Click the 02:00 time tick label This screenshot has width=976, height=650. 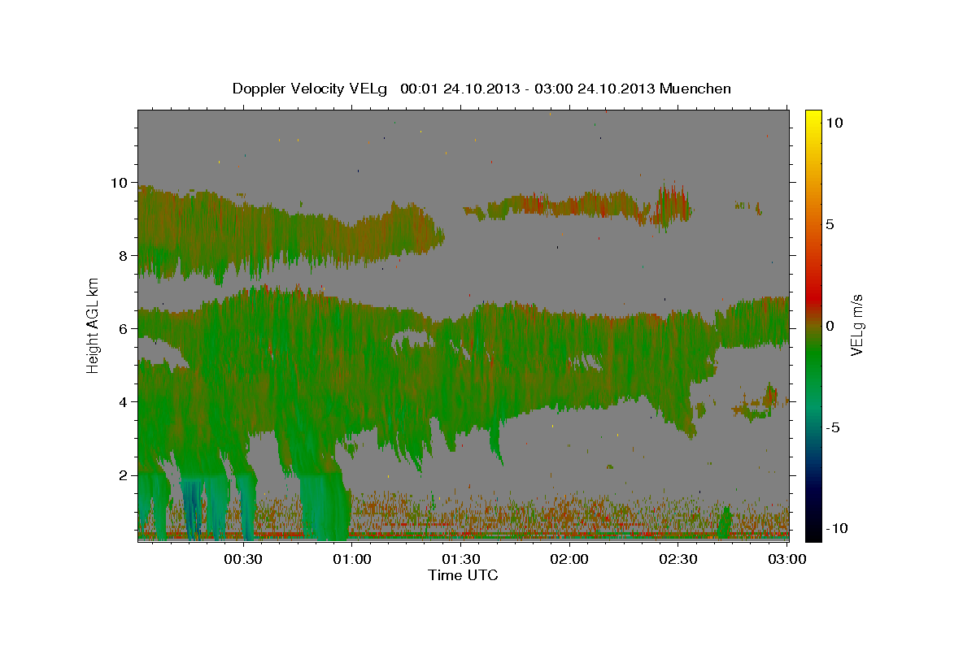click(x=569, y=559)
